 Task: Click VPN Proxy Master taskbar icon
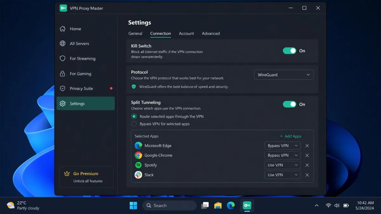point(247,205)
